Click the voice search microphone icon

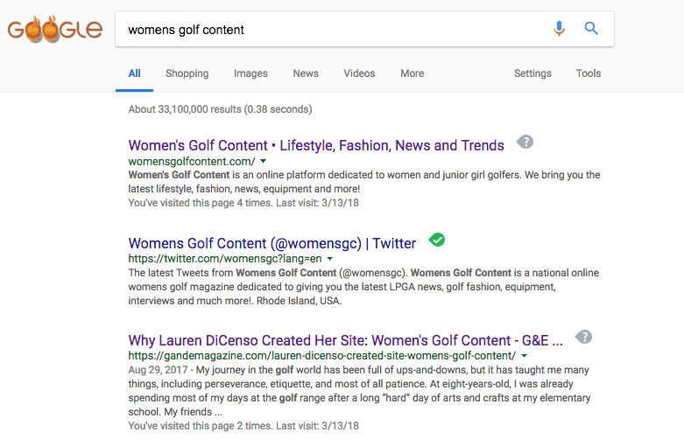(x=559, y=28)
